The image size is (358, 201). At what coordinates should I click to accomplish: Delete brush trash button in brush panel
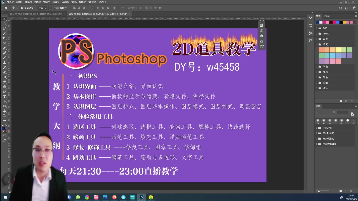coord(352,191)
